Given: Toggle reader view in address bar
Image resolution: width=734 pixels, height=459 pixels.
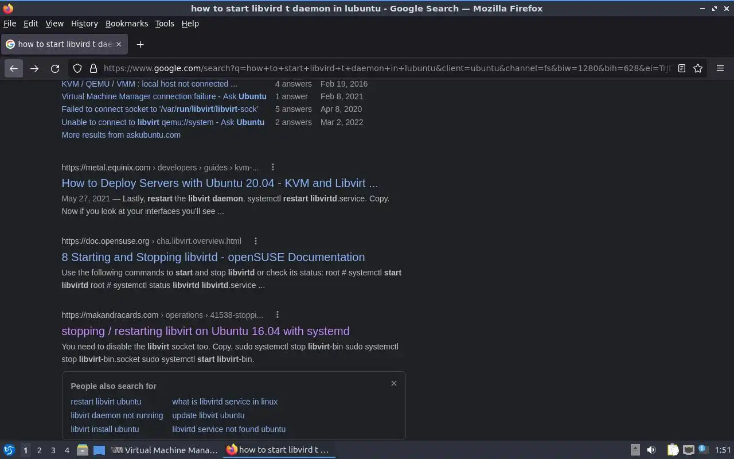Looking at the screenshot, I should [x=682, y=68].
